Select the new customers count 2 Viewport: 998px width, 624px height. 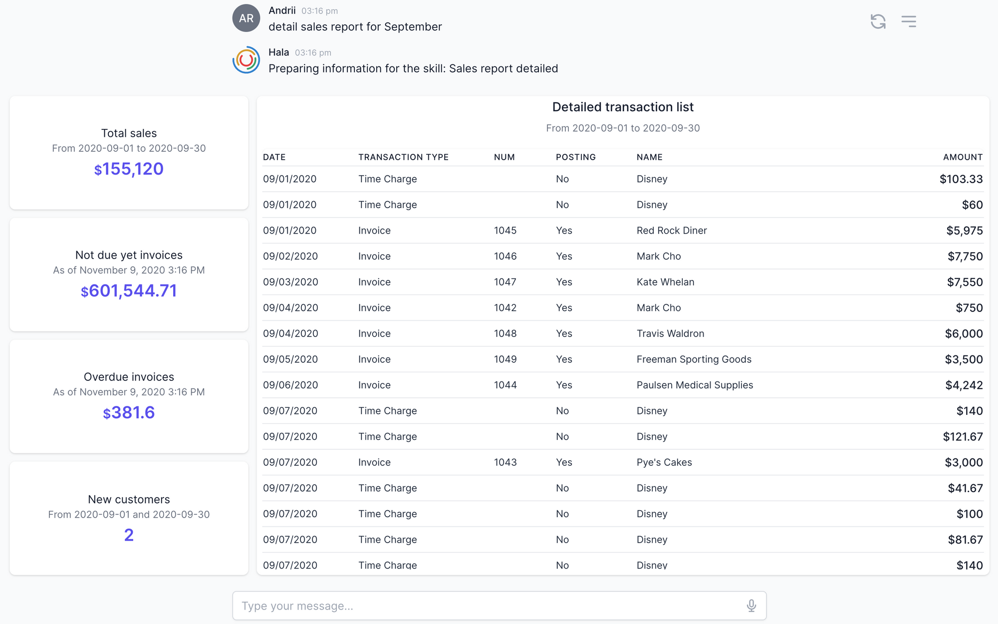129,535
